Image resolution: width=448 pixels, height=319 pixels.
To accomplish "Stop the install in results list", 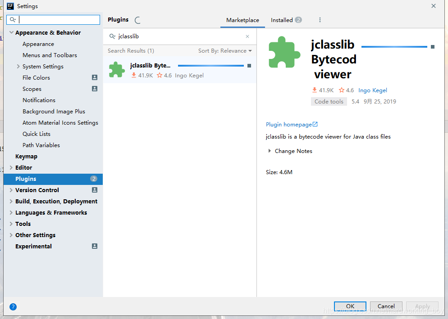I will pos(249,66).
